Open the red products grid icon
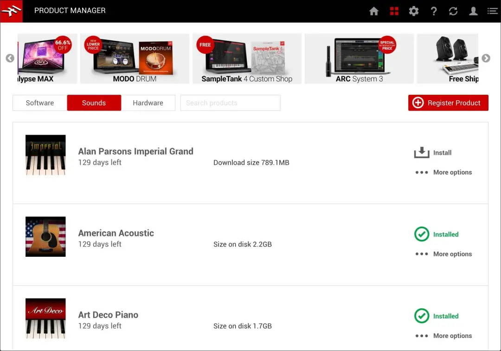Image resolution: width=501 pixels, height=351 pixels. (x=394, y=11)
